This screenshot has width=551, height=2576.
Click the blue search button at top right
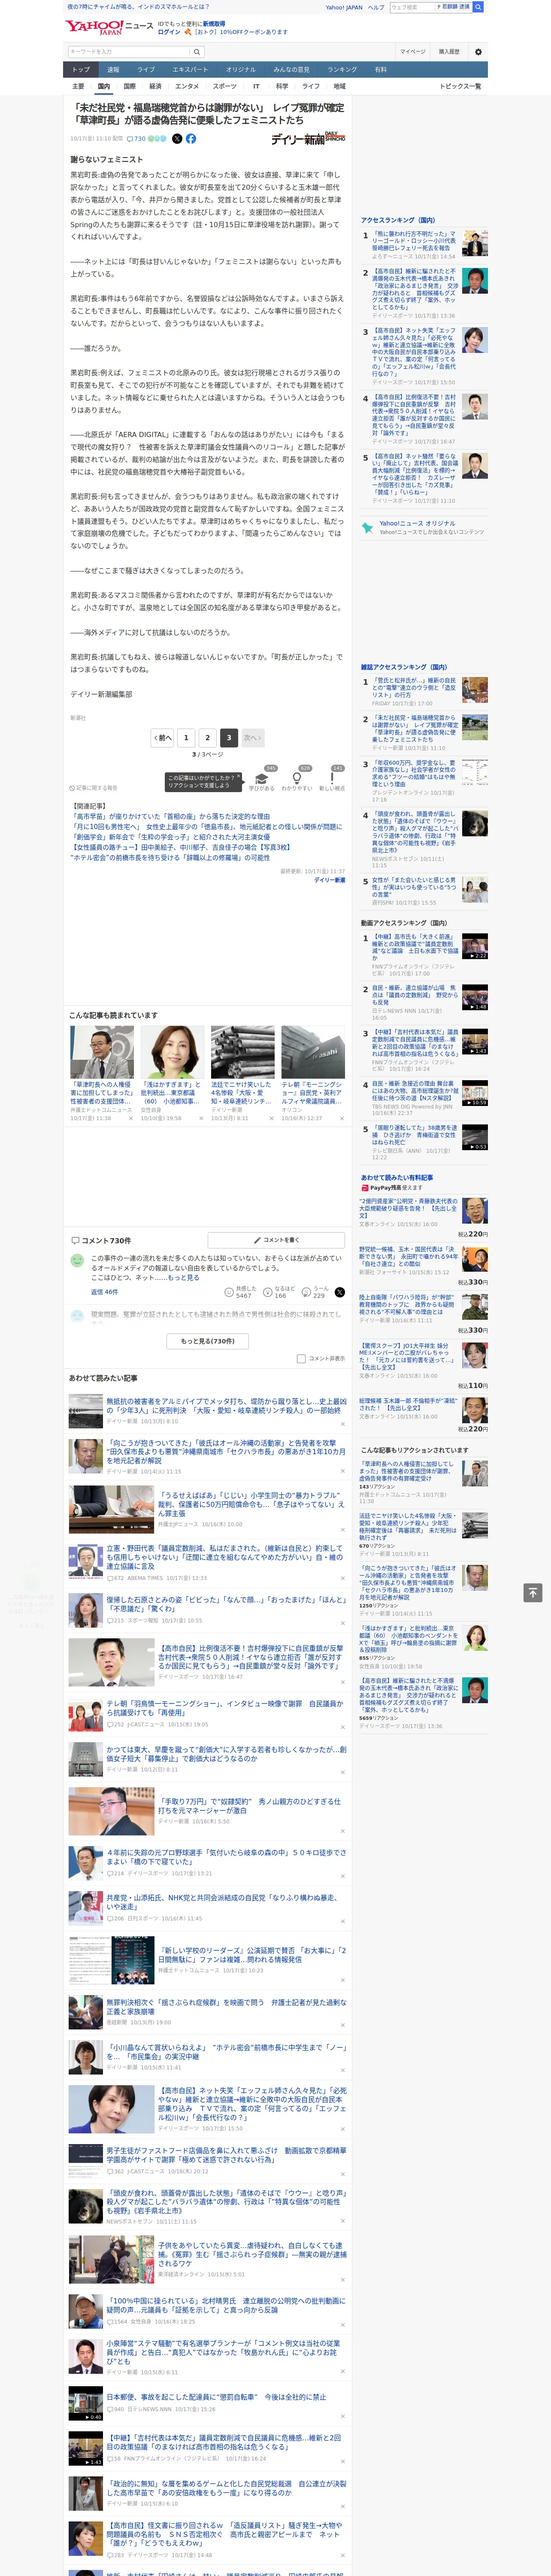click(x=478, y=7)
